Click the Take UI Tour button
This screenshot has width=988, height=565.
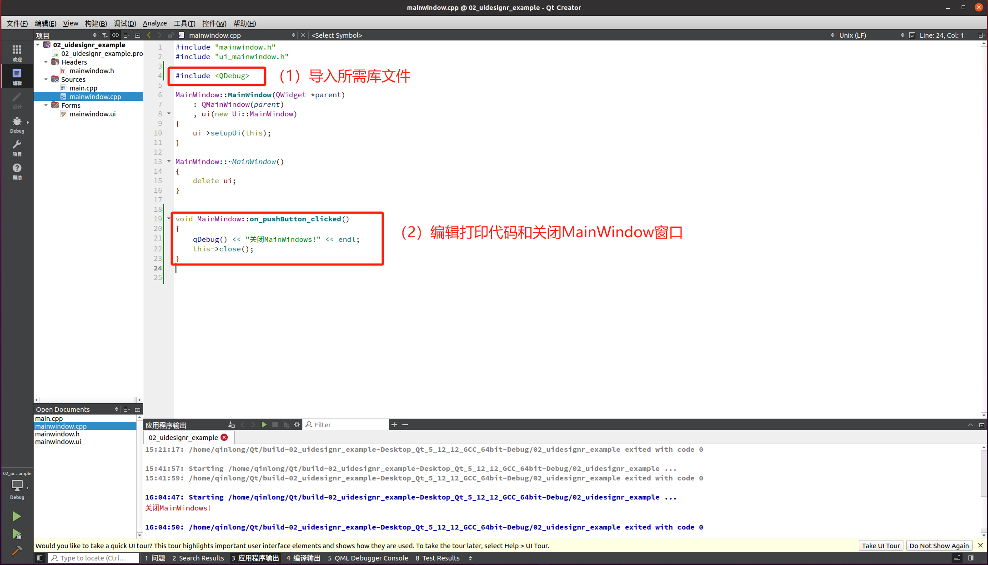[x=880, y=545]
